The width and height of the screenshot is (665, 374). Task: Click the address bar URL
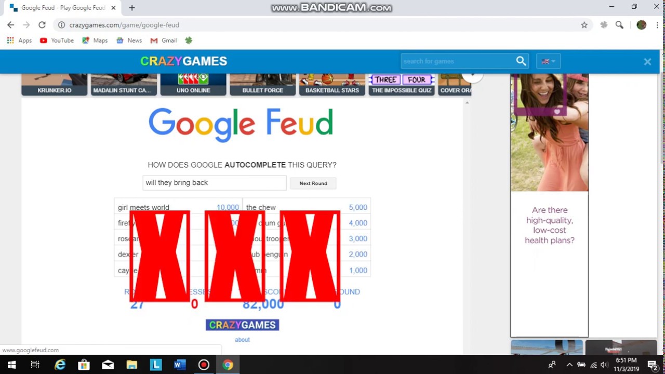(124, 25)
